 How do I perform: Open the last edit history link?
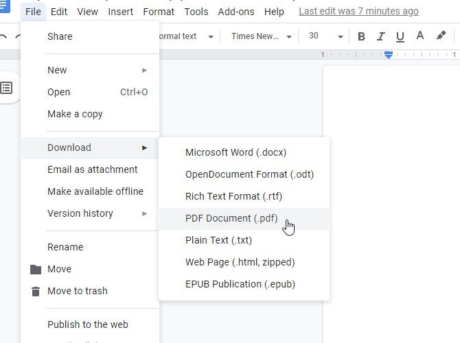pyautogui.click(x=358, y=12)
